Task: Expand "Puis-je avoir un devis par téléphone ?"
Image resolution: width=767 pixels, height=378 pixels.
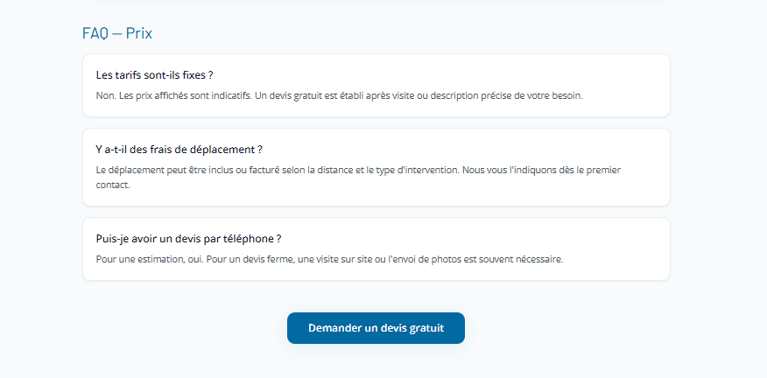Action: 188,239
